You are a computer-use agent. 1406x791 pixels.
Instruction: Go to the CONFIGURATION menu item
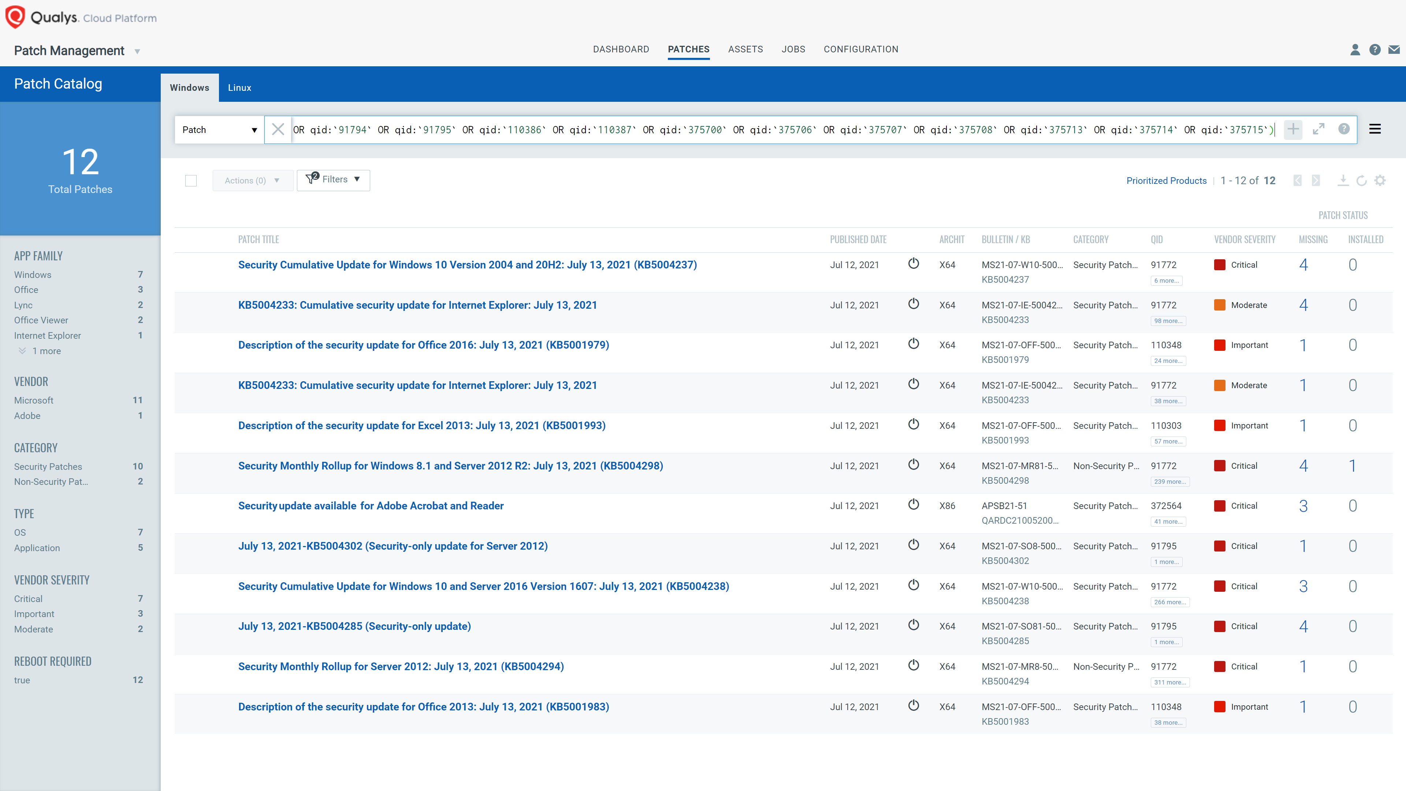[861, 49]
